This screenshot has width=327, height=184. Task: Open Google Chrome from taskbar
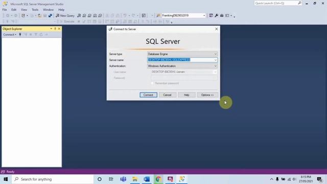pyautogui.click(x=158, y=179)
